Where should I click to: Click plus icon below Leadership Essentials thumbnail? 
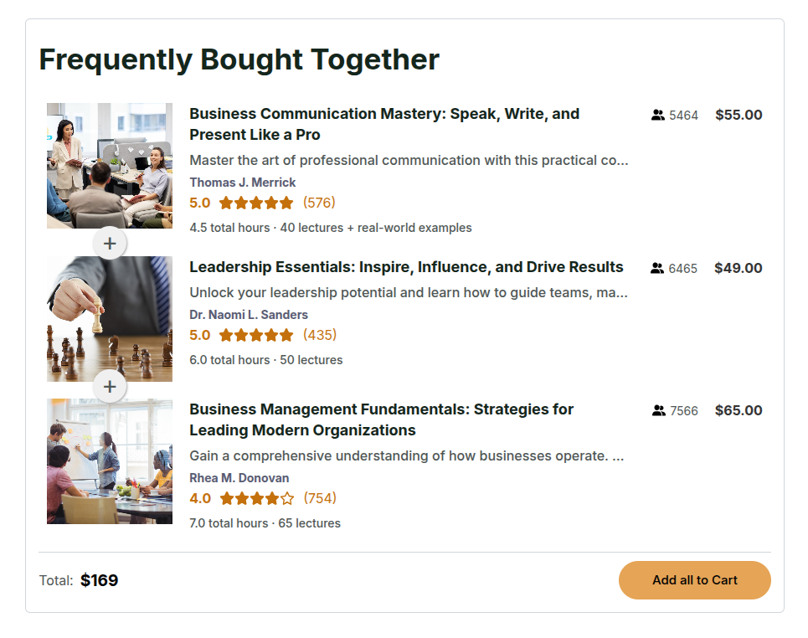click(110, 387)
